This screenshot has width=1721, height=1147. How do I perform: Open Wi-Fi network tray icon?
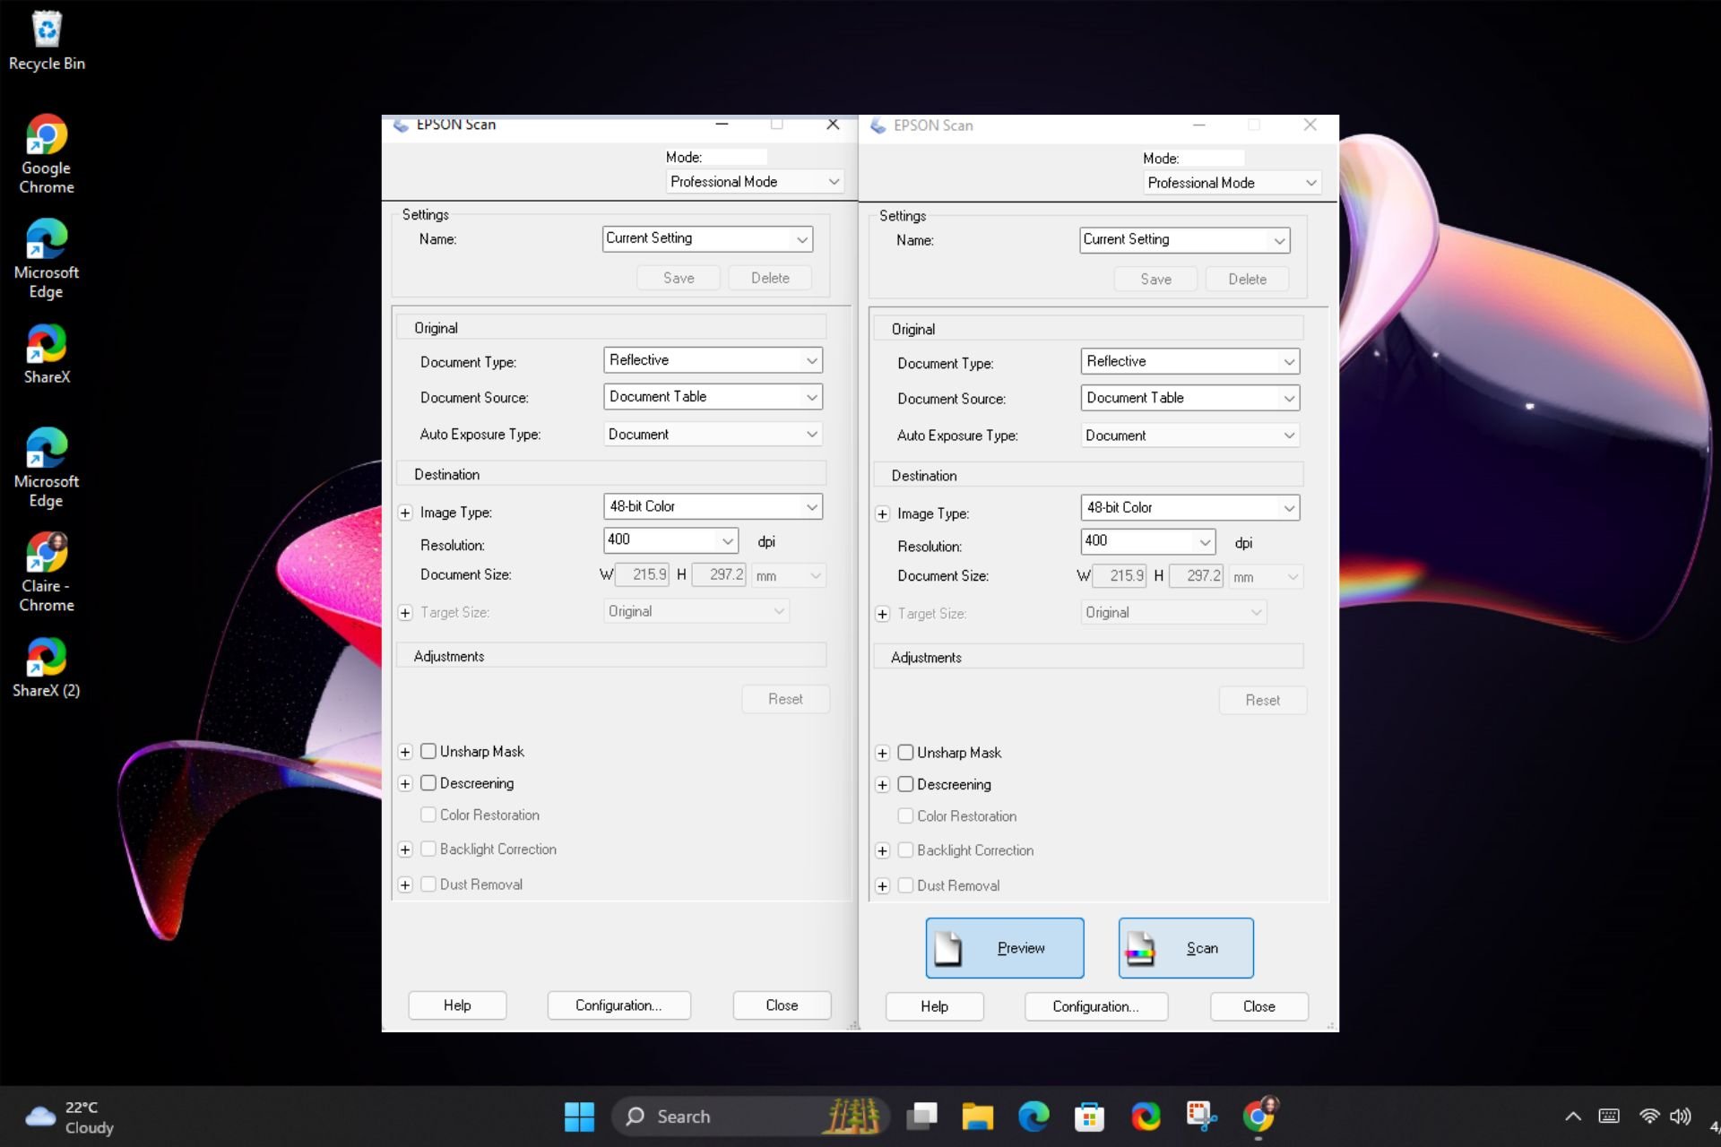point(1649,1117)
